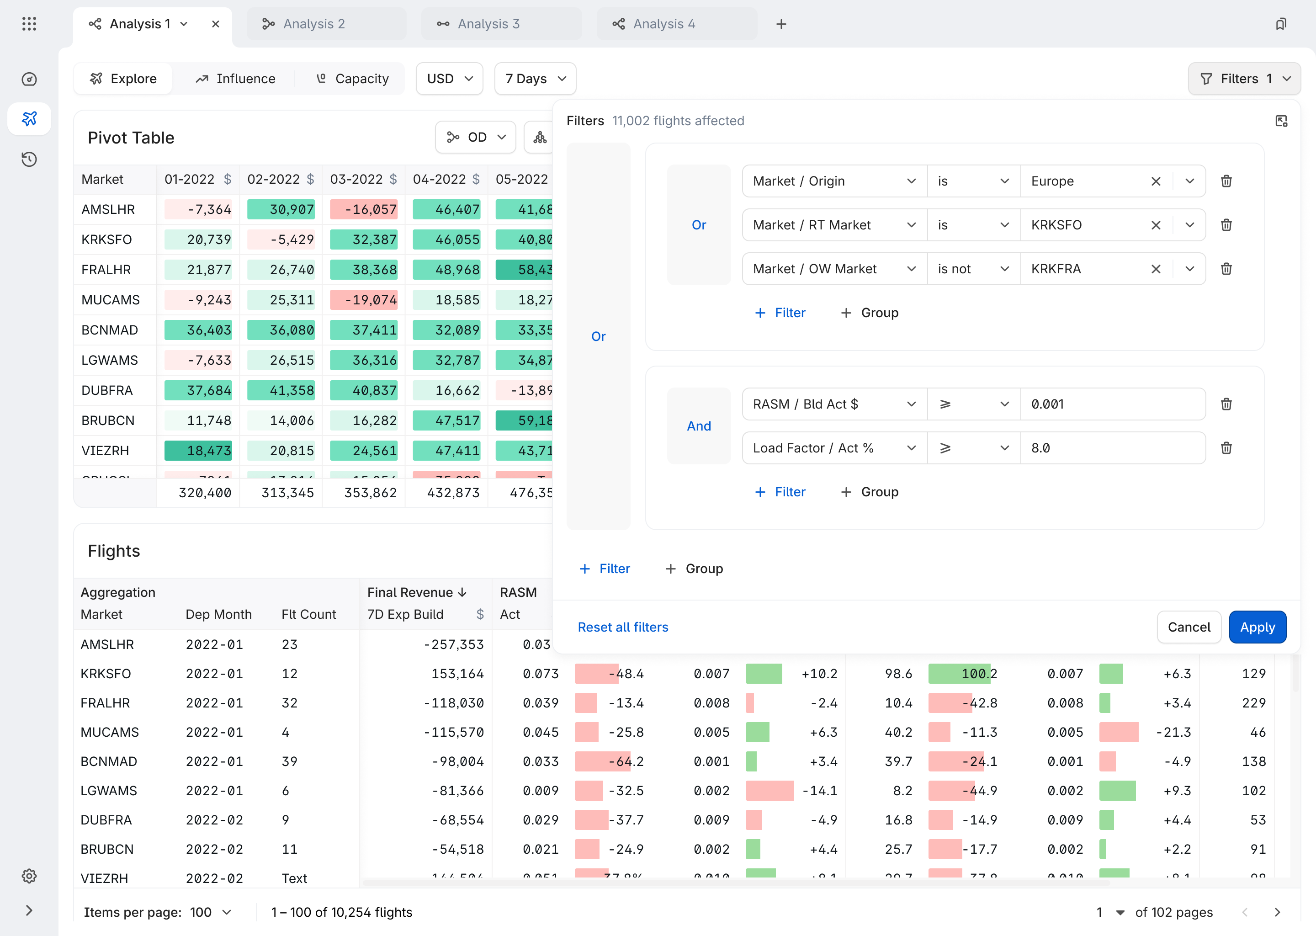The width and height of the screenshot is (1316, 936).
Task: Open settings gear in sidebar
Action: 29,876
